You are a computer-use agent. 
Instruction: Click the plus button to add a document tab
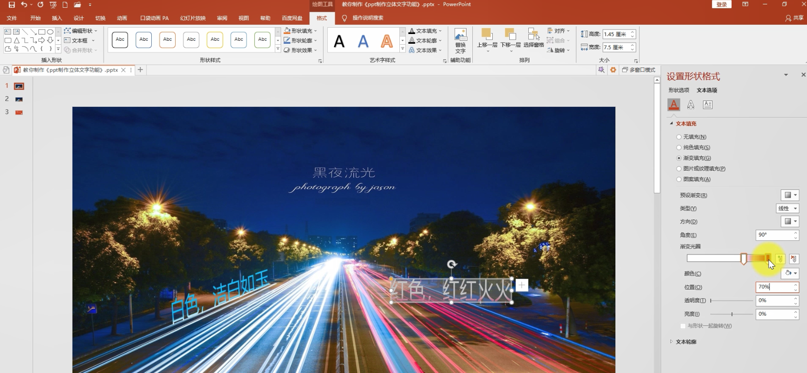pos(140,70)
